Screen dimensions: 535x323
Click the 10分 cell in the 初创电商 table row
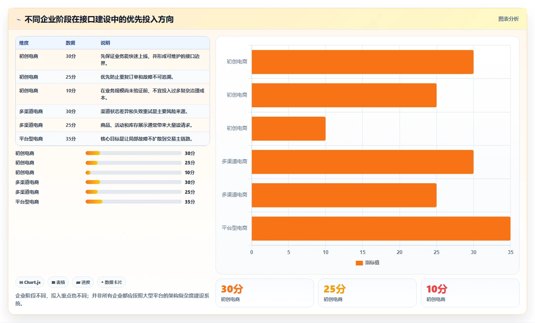point(71,91)
